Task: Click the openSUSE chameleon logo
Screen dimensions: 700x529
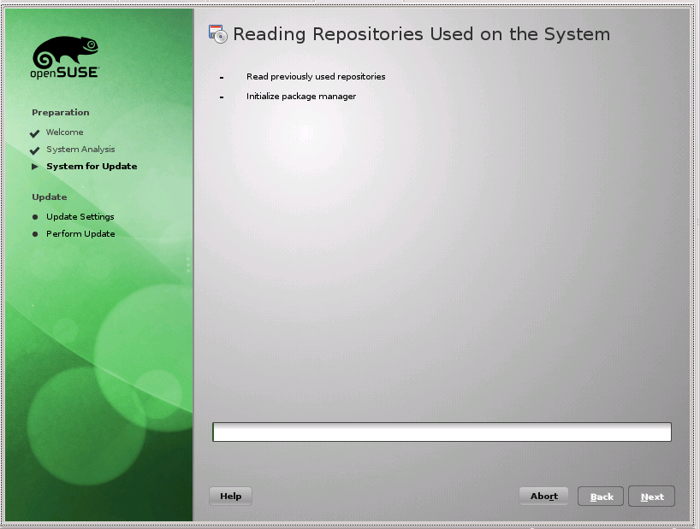Action: [65, 57]
